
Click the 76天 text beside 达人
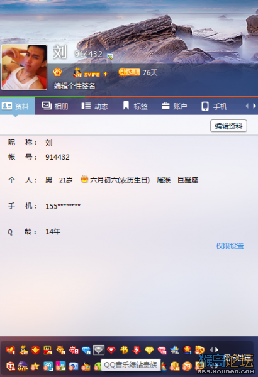pos(150,72)
